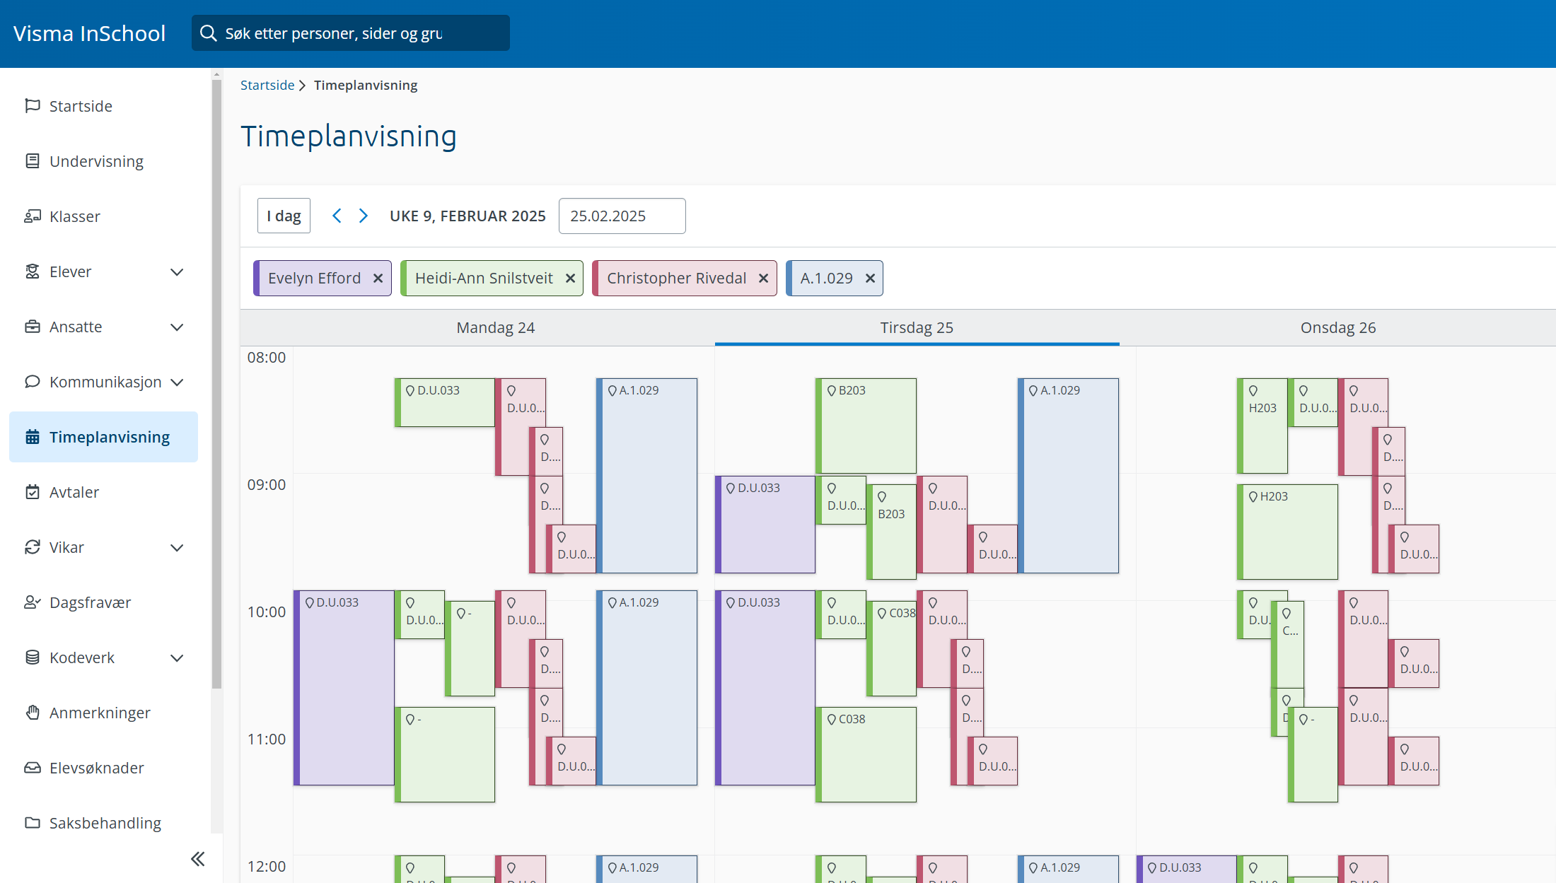This screenshot has width=1556, height=883.
Task: Remove the A.1.029 room filter
Action: point(871,279)
